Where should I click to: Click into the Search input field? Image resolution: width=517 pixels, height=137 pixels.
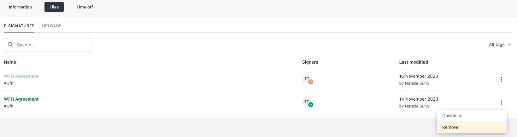click(48, 45)
